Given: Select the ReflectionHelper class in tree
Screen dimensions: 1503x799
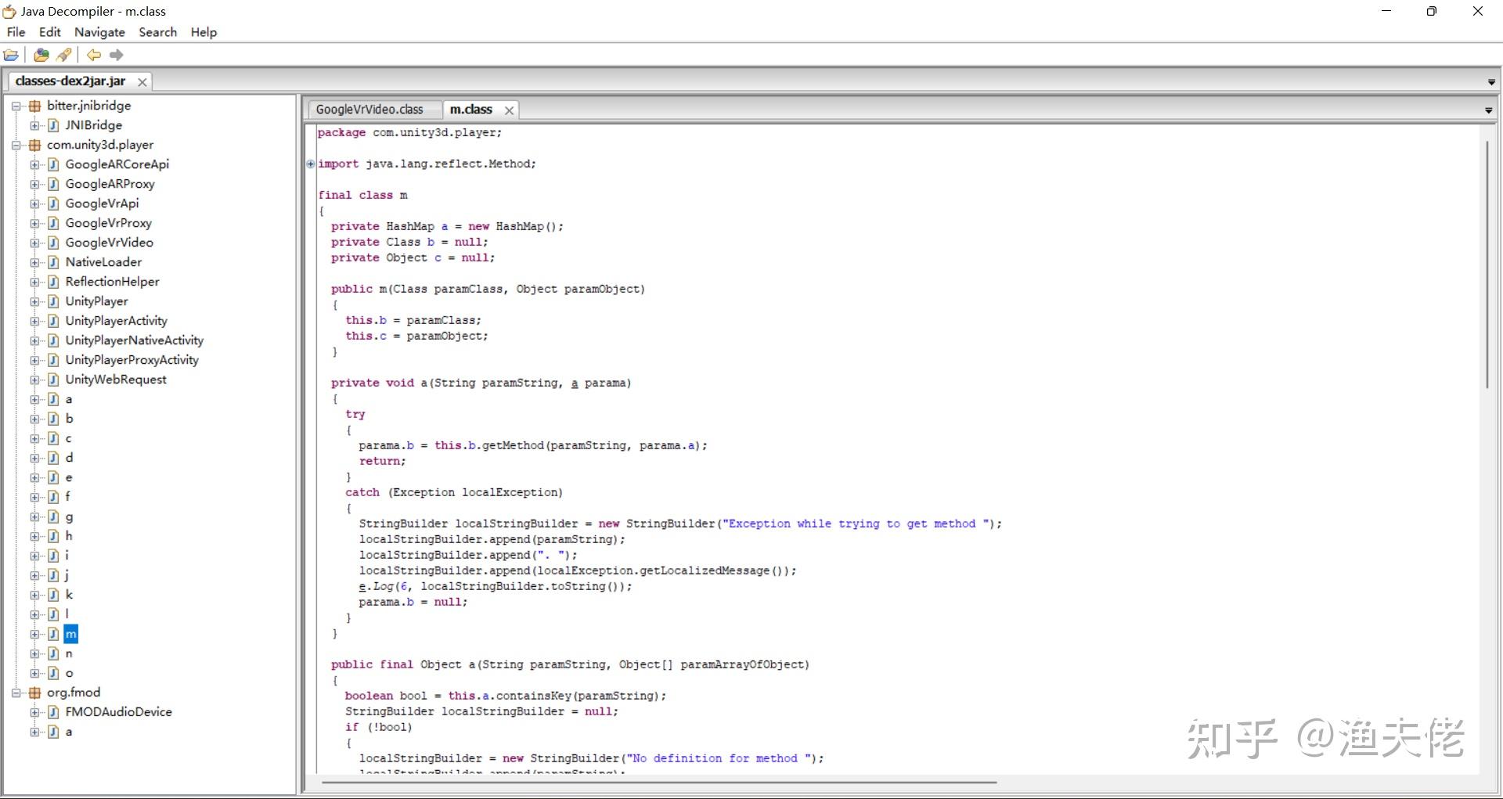Looking at the screenshot, I should [x=112, y=282].
